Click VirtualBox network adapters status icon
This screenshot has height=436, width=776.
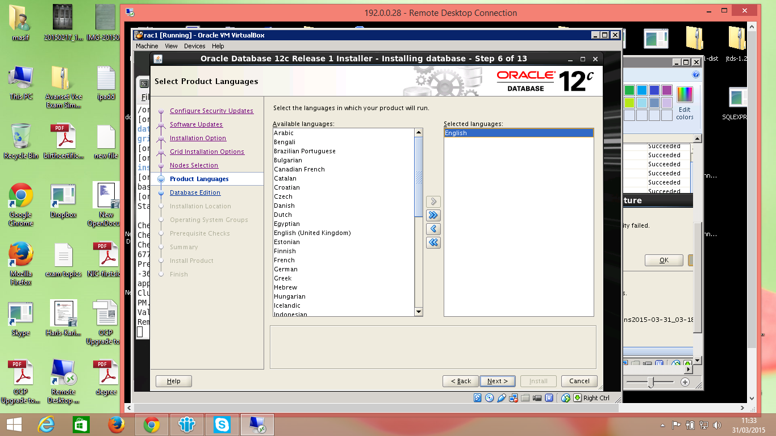click(514, 398)
